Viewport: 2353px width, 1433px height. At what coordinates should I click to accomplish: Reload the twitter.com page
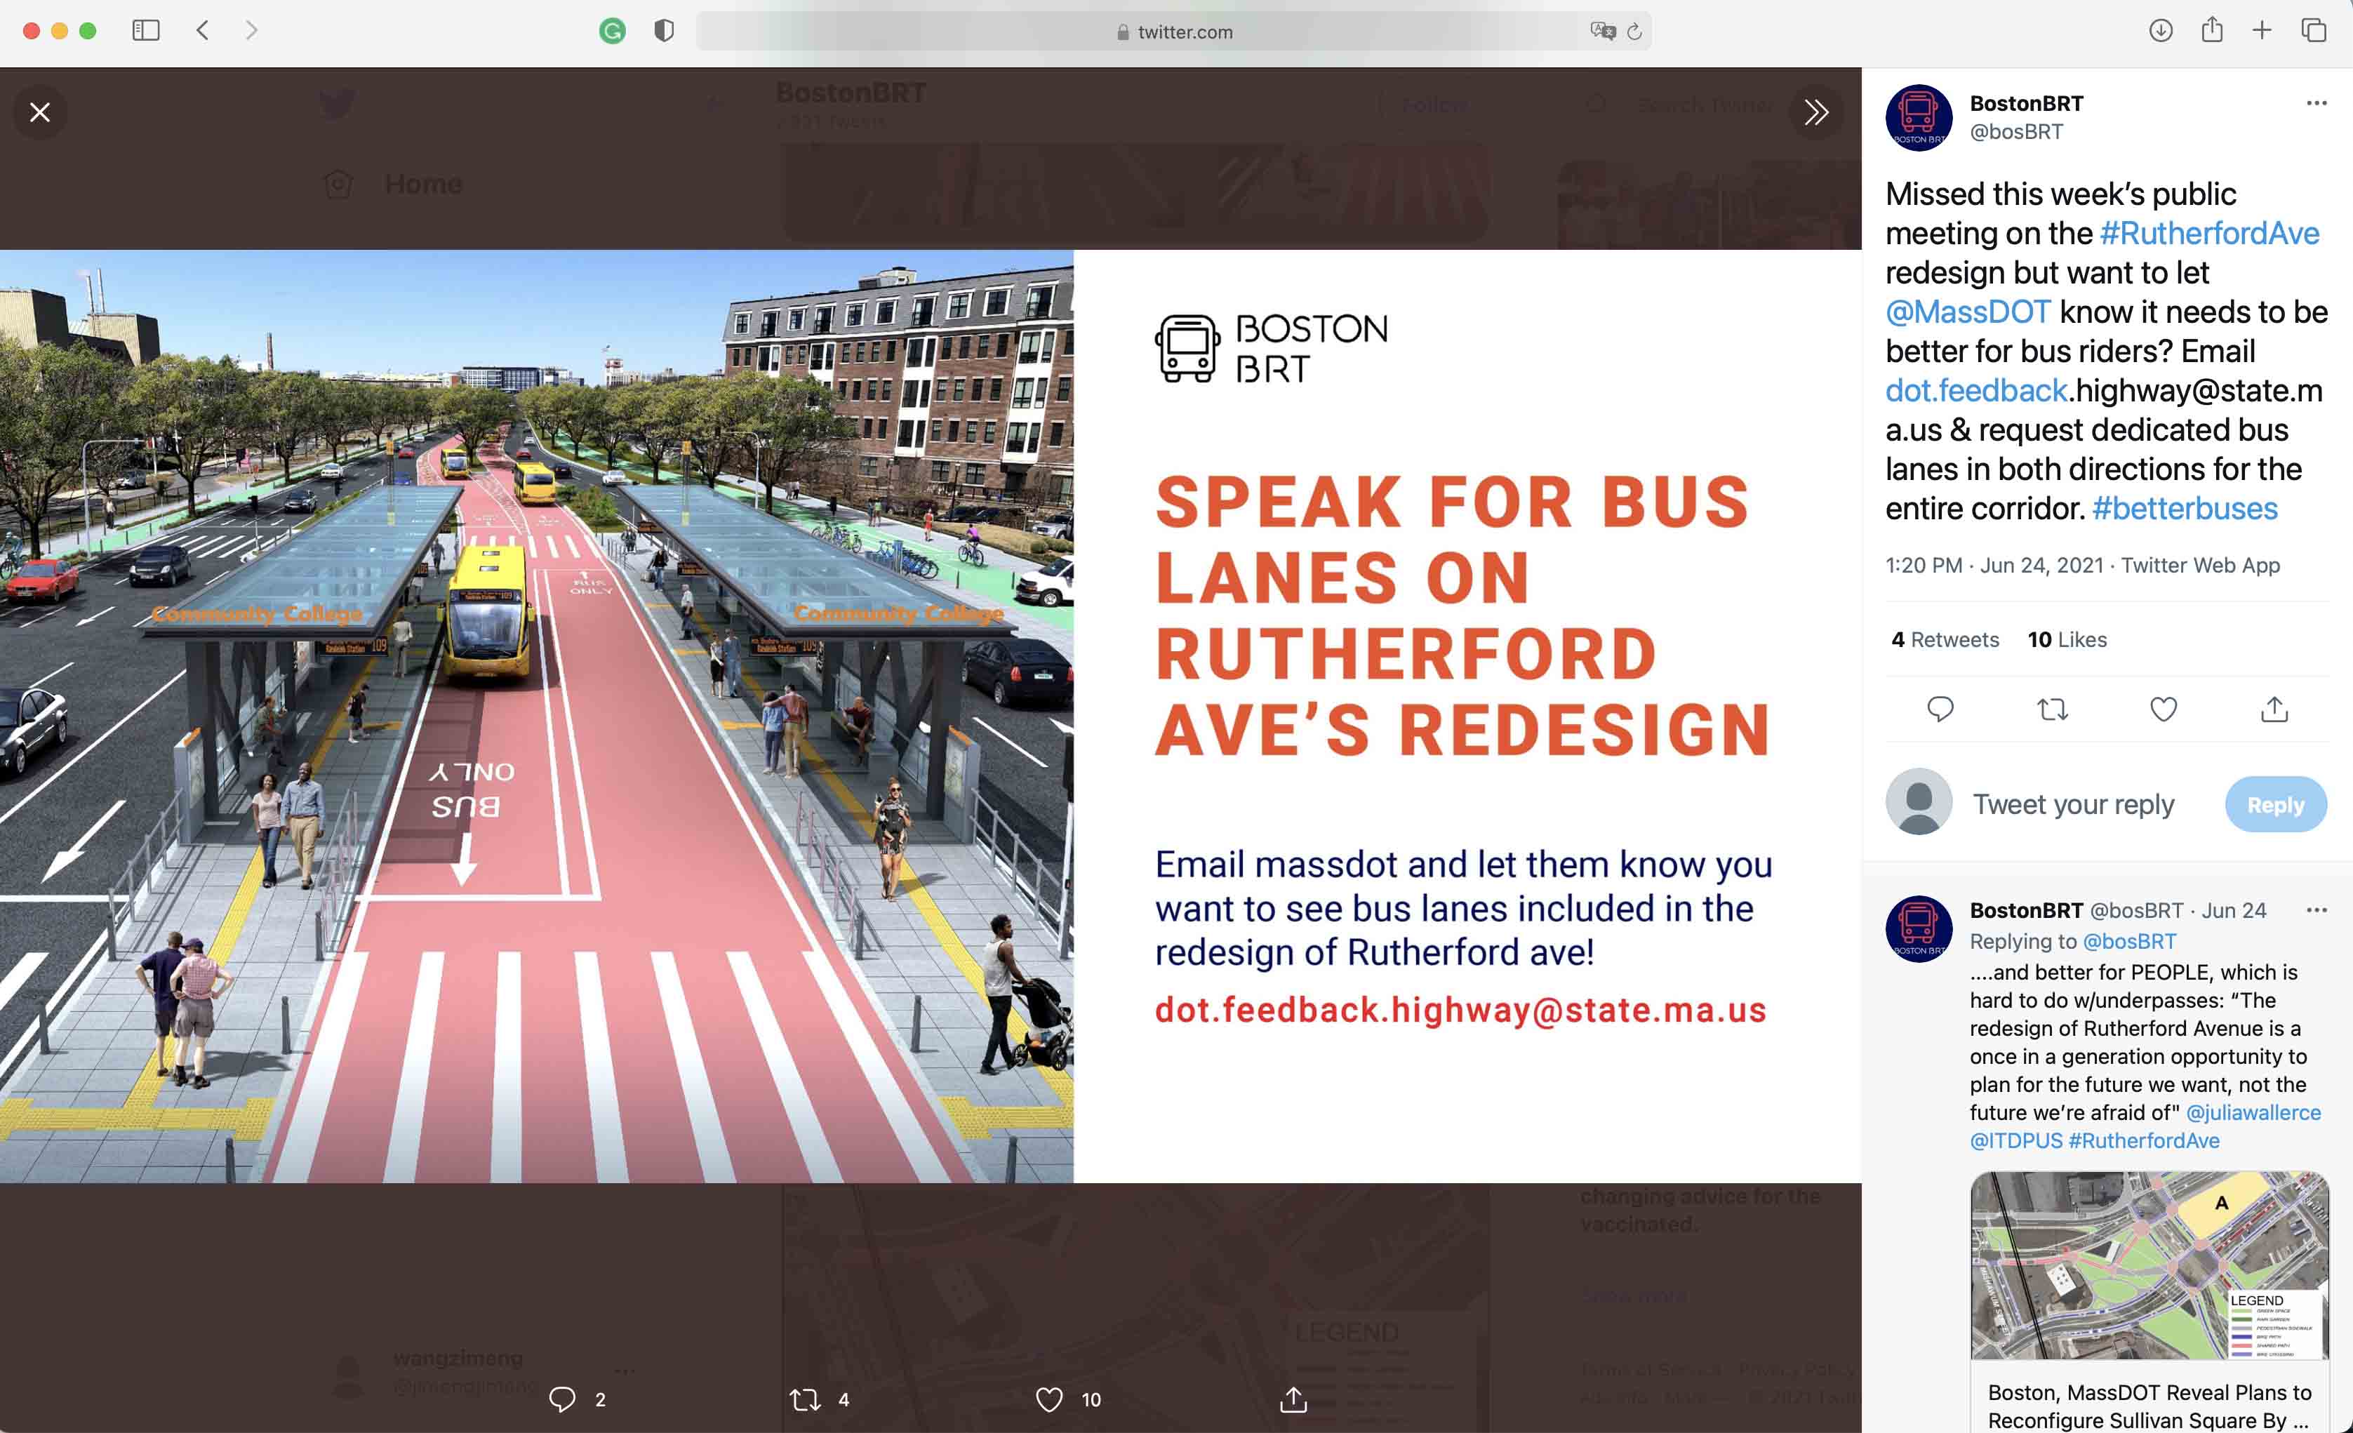click(x=1634, y=32)
